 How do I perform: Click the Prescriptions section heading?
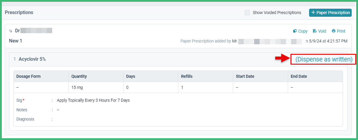[19, 12]
